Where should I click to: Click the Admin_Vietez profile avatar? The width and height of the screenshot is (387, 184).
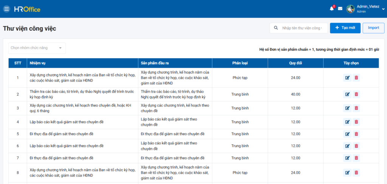[351, 9]
